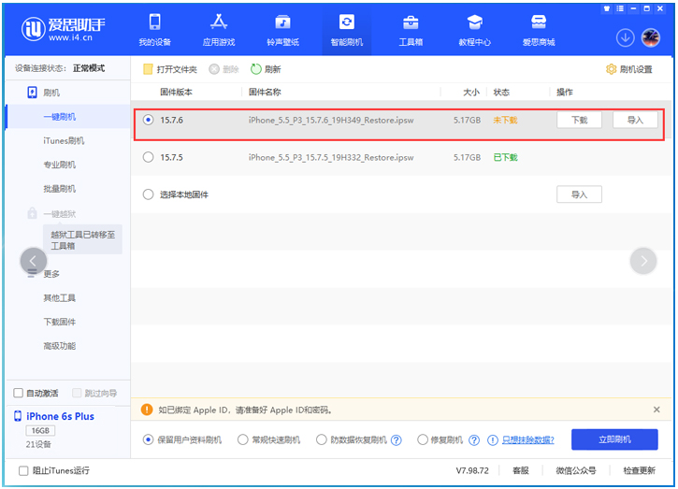The image size is (678, 489).
Task: Open the 教程中心 tutorial icon
Action: click(x=474, y=22)
